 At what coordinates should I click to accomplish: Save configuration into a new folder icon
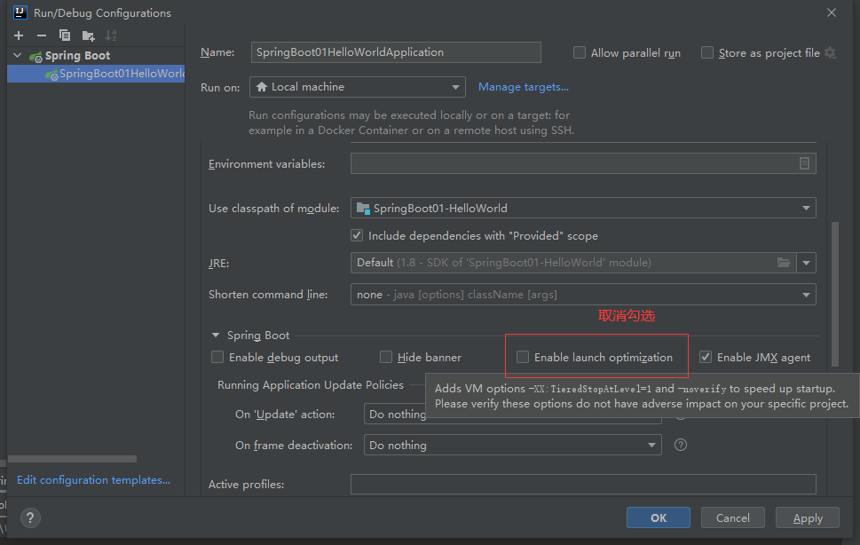(x=88, y=36)
